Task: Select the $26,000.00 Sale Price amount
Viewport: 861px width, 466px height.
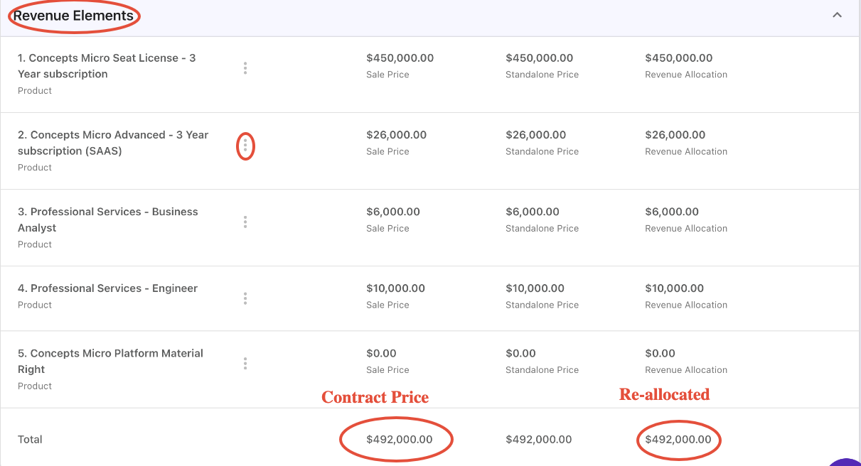Action: pos(396,135)
